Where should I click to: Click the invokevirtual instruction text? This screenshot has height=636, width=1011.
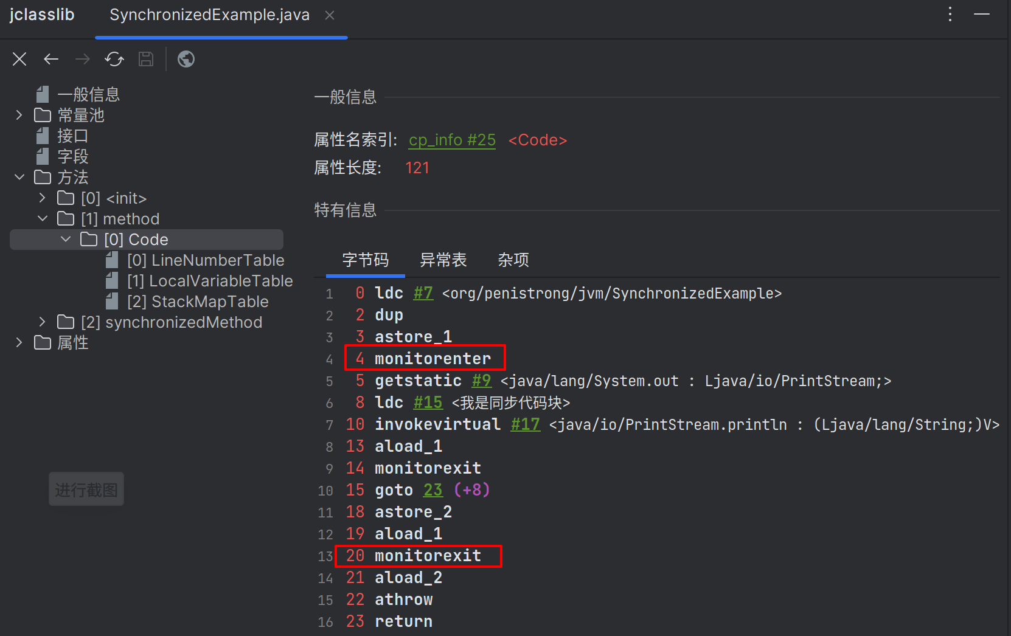[437, 424]
